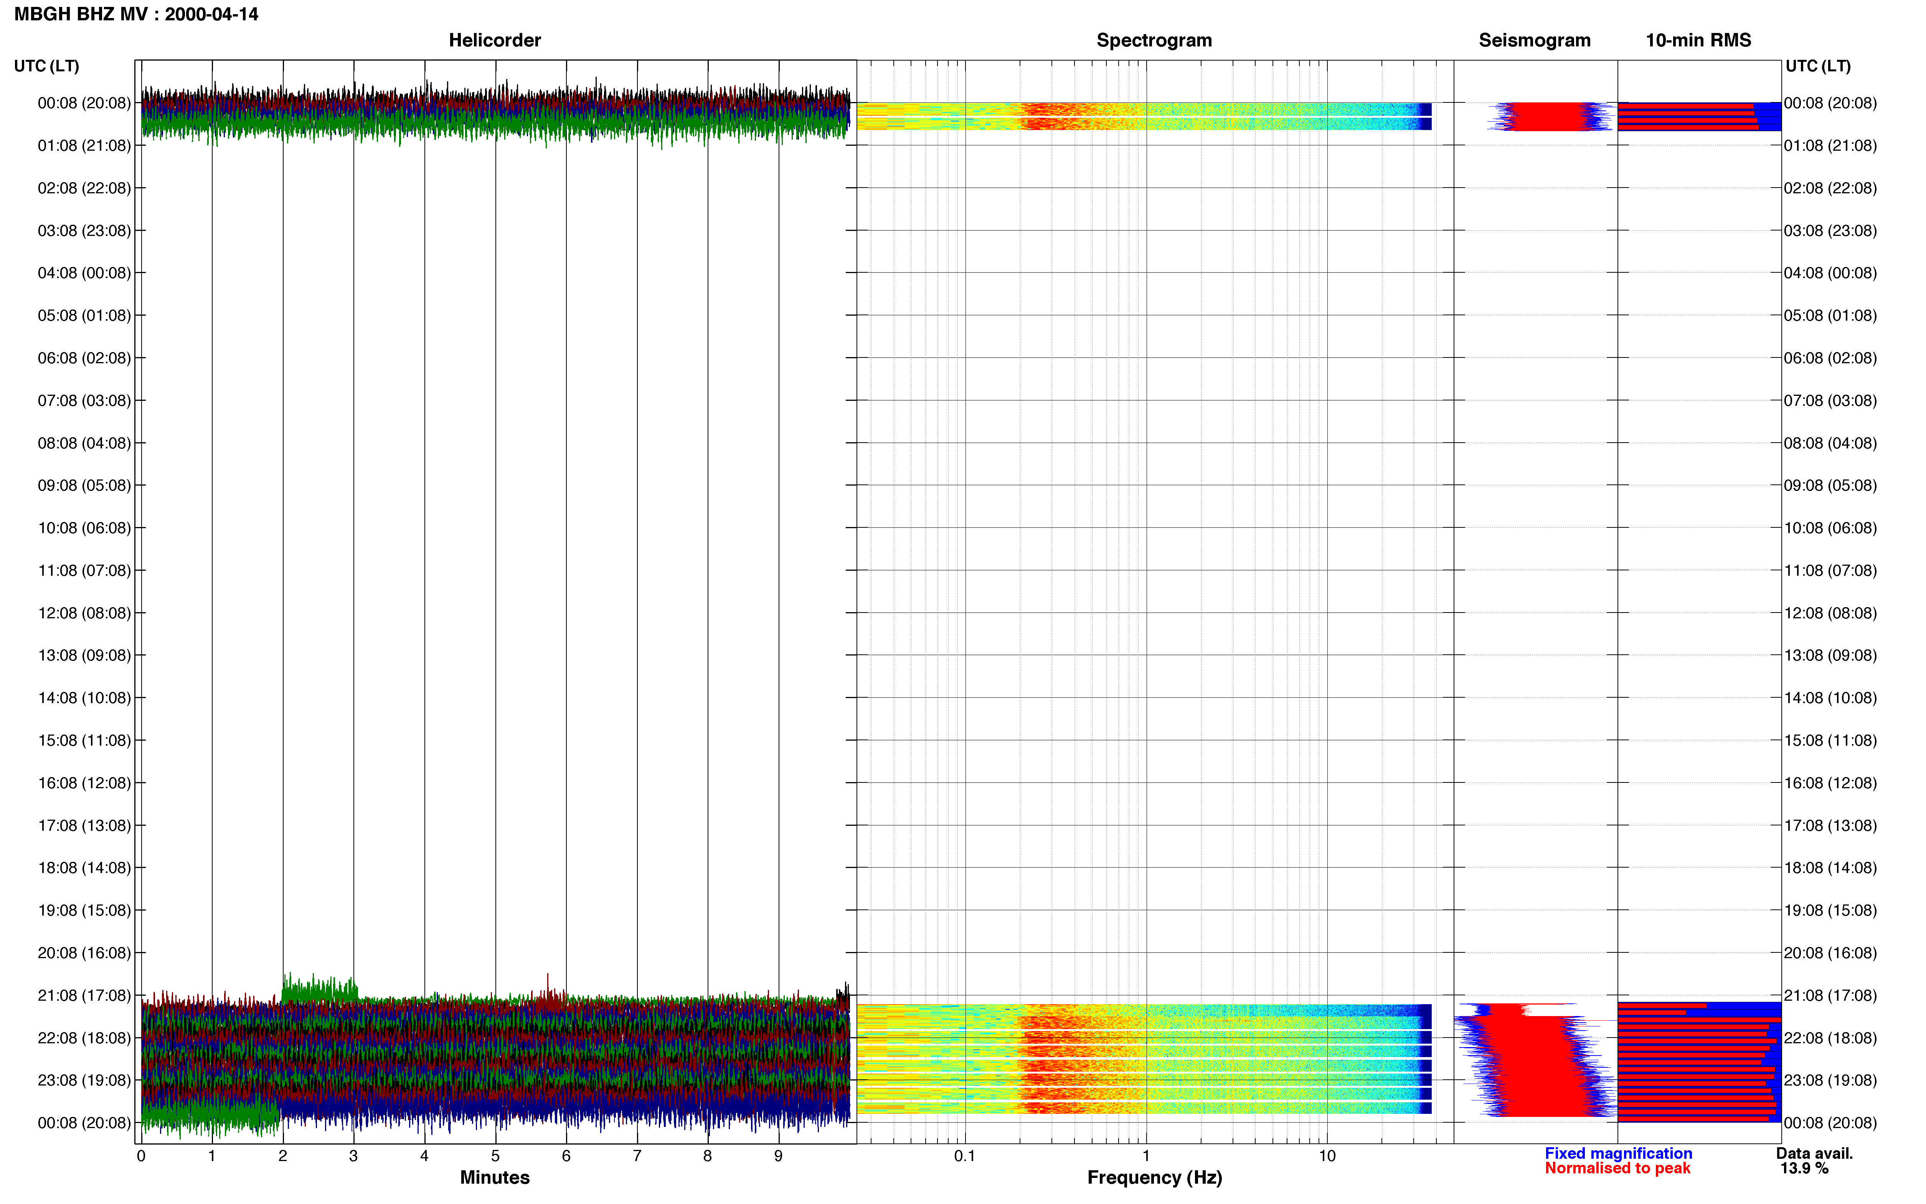Viewport: 1926px width, 1204px height.
Task: Select '13:08 (09:08)' beside the 10-min RMS panel
Action: pos(1830,656)
